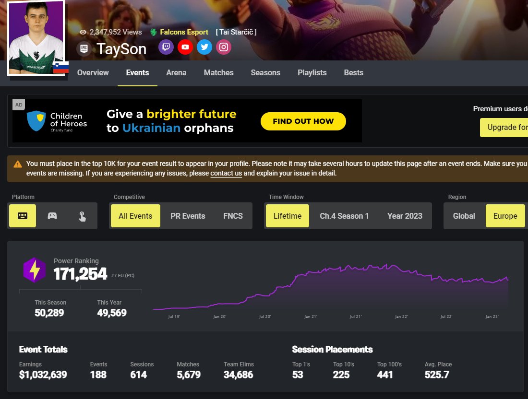Viewport: 528px width, 399px height.
Task: Click the Top 1's value 53
Action: pyautogui.click(x=298, y=375)
